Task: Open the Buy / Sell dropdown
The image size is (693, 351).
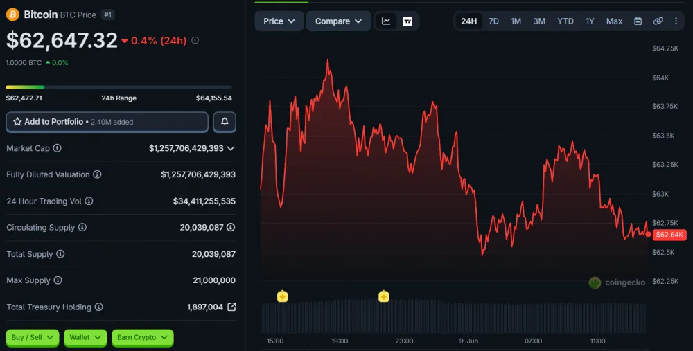Action: point(33,337)
